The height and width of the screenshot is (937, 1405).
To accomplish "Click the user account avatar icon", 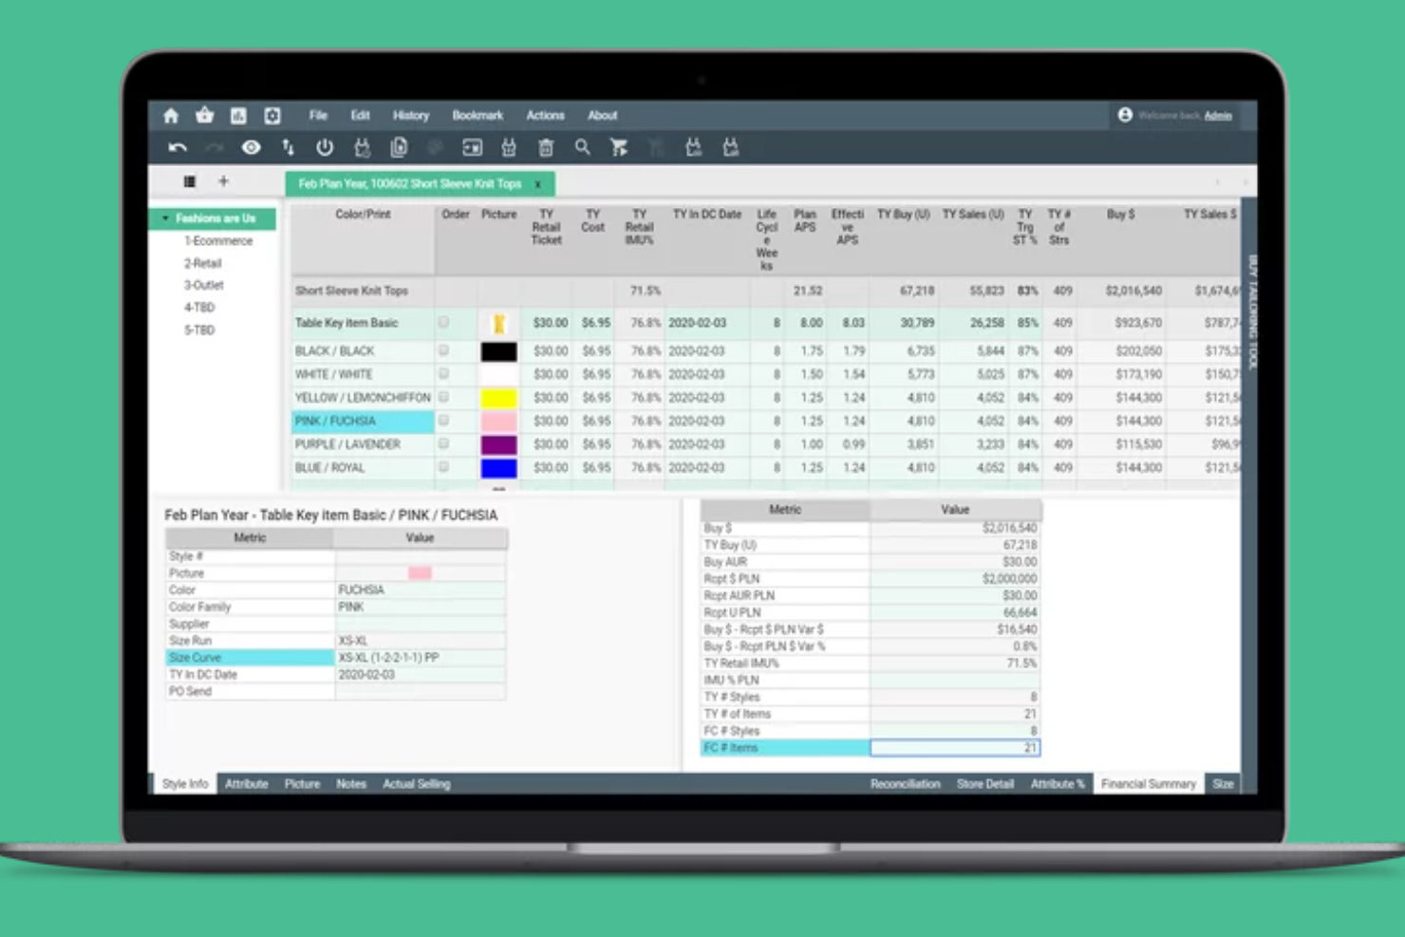I will 1125,115.
